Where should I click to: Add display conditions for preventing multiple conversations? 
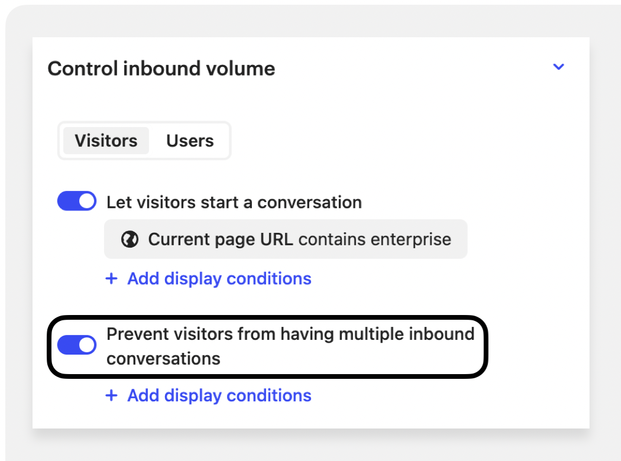(219, 395)
